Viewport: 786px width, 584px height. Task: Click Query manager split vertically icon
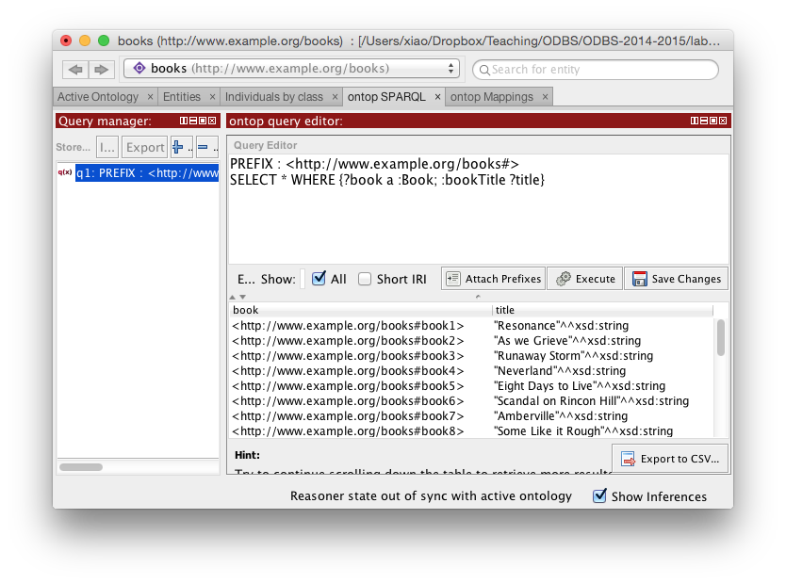click(184, 121)
